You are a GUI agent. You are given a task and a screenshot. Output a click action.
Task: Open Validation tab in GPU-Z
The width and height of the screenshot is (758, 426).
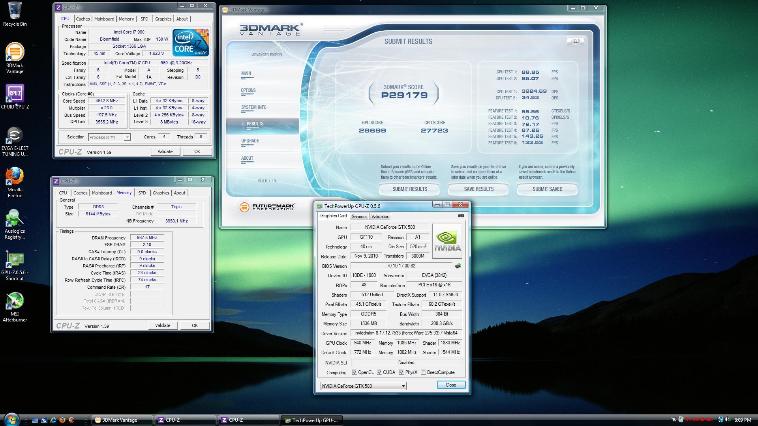[380, 217]
